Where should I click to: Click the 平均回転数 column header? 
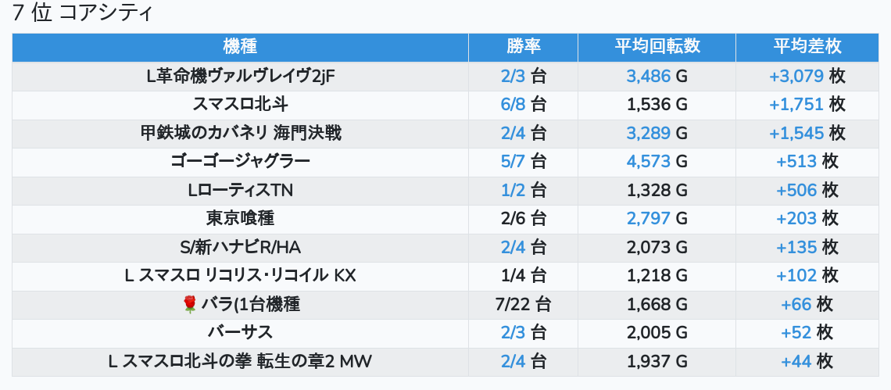click(657, 47)
